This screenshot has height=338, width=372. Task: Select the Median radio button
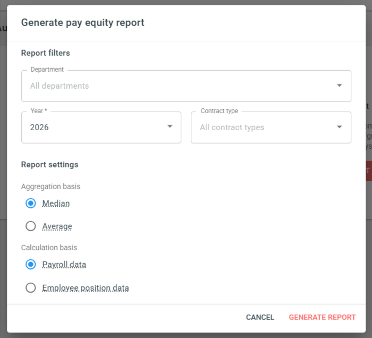pos(31,203)
